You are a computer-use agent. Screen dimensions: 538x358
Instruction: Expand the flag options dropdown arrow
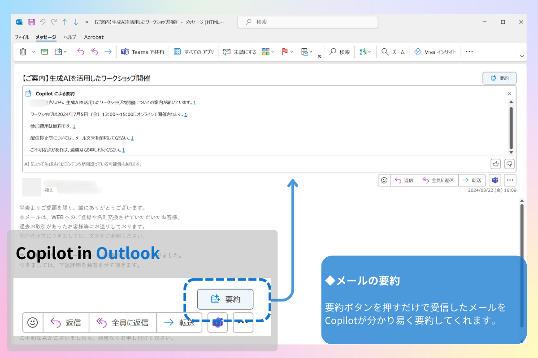tap(292, 52)
